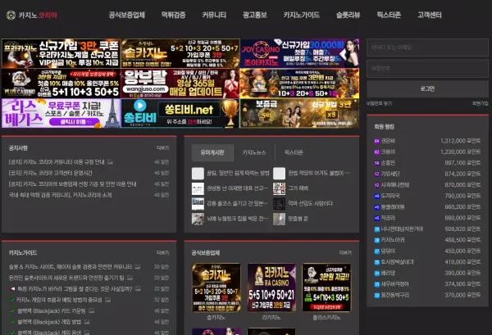Image resolution: width=492 pixels, height=335 pixels.
Task: Click level badge next to 기유세단
Action: pos(377,174)
